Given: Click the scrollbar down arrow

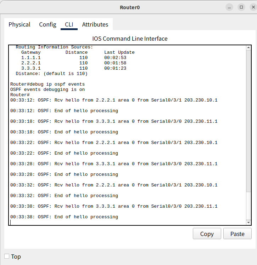Looking at the screenshot, I should [x=248, y=223].
